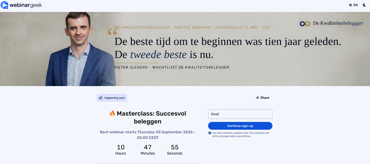Click the Minutes countdown value
Viewport: 370px width, 164px height.
148,147
